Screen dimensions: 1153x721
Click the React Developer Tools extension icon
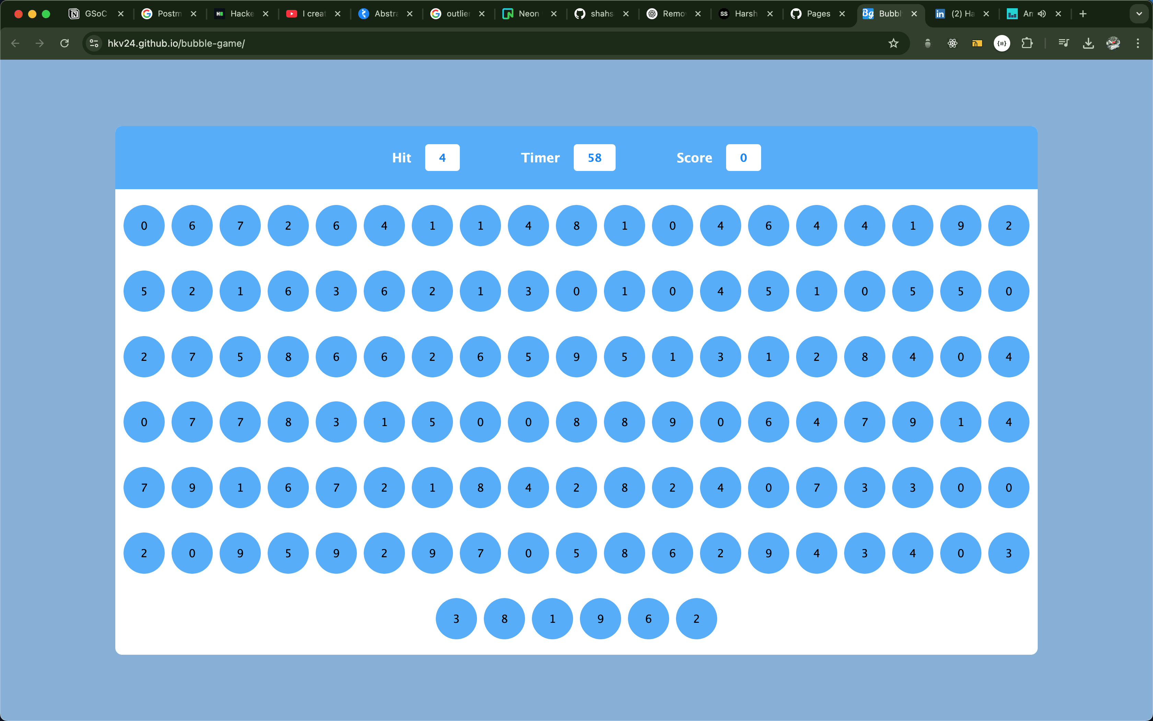(x=952, y=43)
